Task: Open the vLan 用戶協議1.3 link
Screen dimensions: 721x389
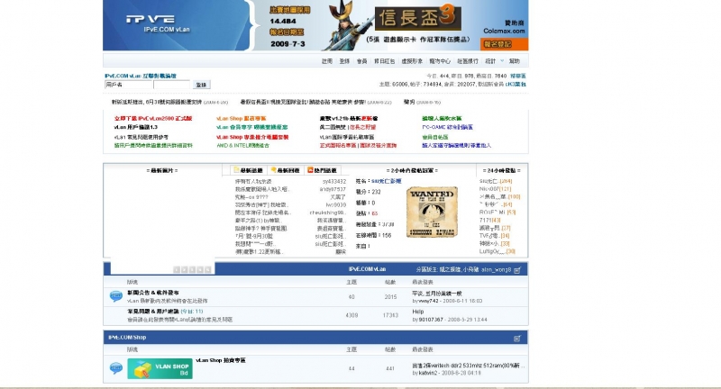Action: coord(136,127)
